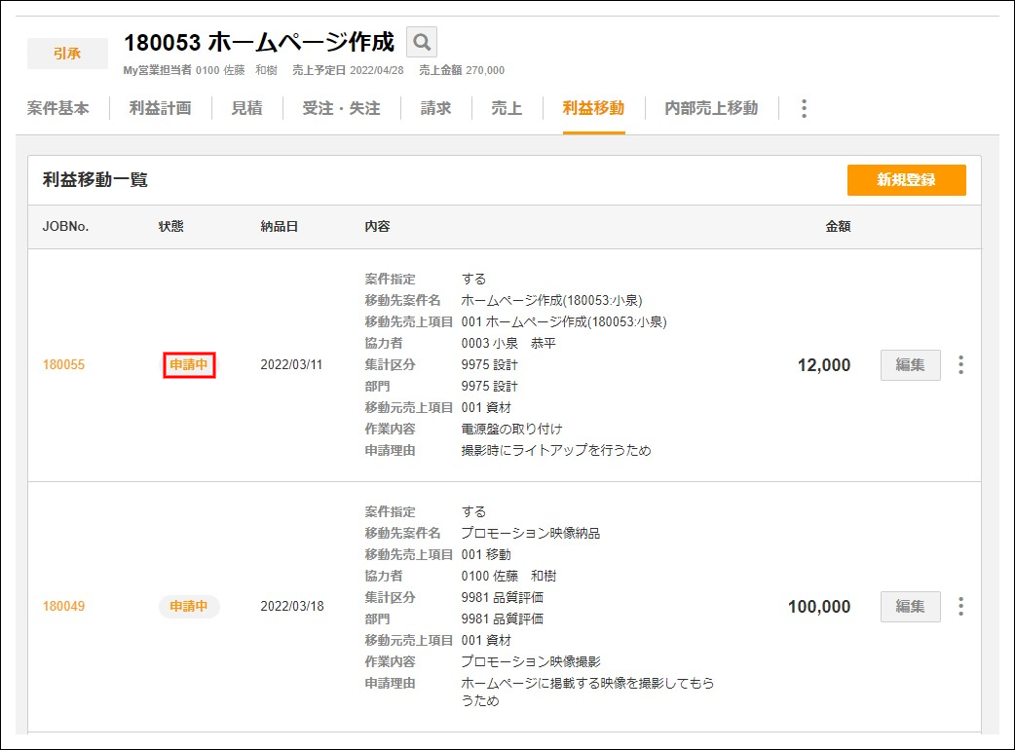
Task: Open the 内部売上移動 tab
Action: pos(711,109)
